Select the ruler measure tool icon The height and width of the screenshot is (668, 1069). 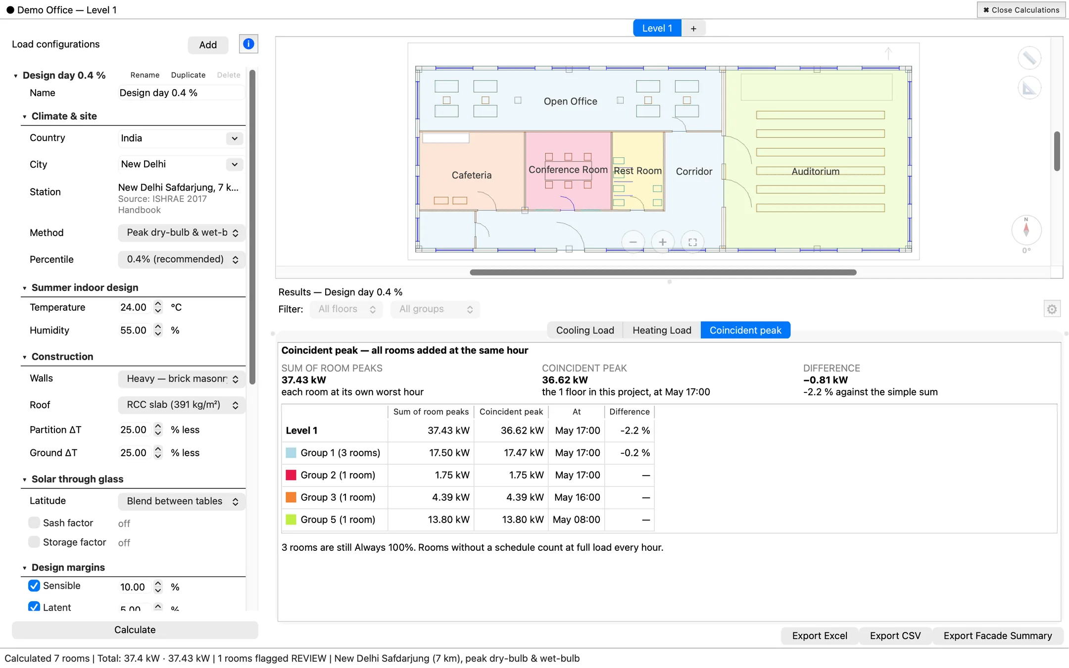pyautogui.click(x=1029, y=58)
